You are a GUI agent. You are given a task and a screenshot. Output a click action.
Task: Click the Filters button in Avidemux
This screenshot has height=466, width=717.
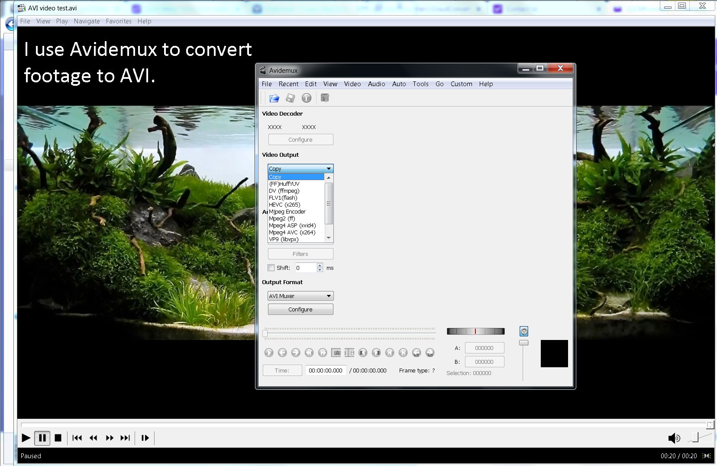(300, 254)
